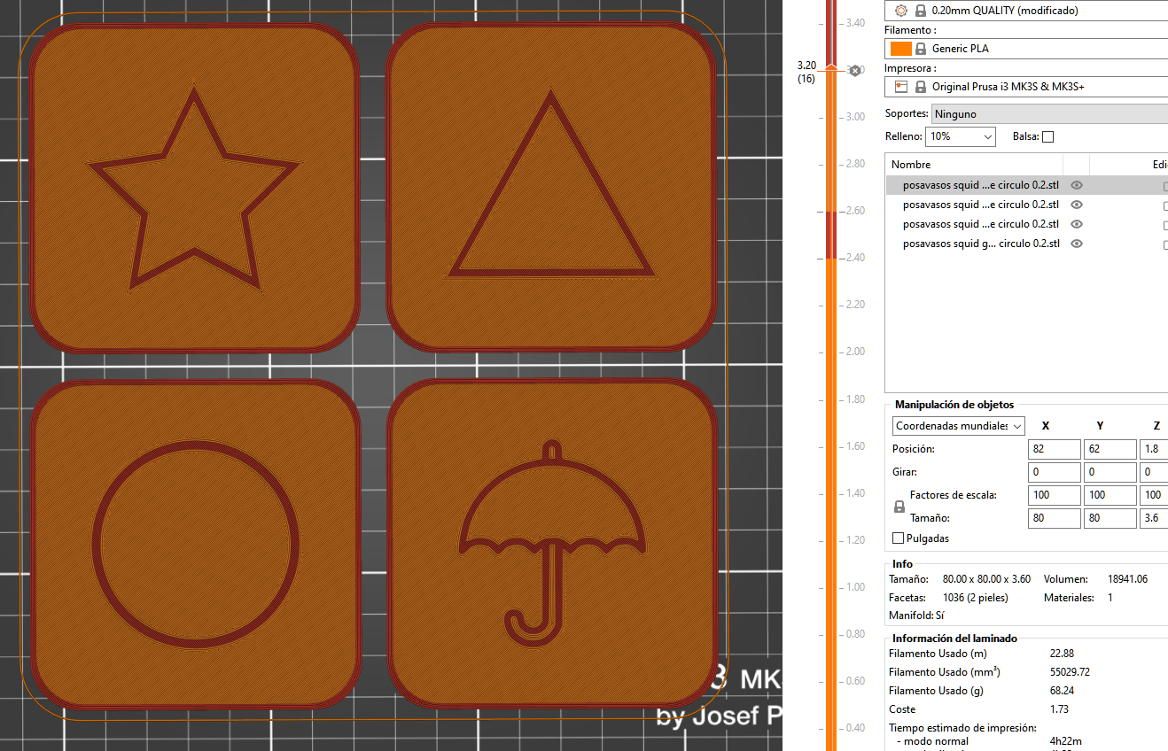
Task: Click the Girar Z rotation field
Action: pyautogui.click(x=1154, y=472)
